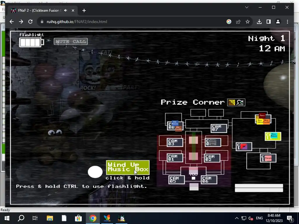The width and height of the screenshot is (299, 224).
Task: Click the New Chica marker
Action: (260, 121)
